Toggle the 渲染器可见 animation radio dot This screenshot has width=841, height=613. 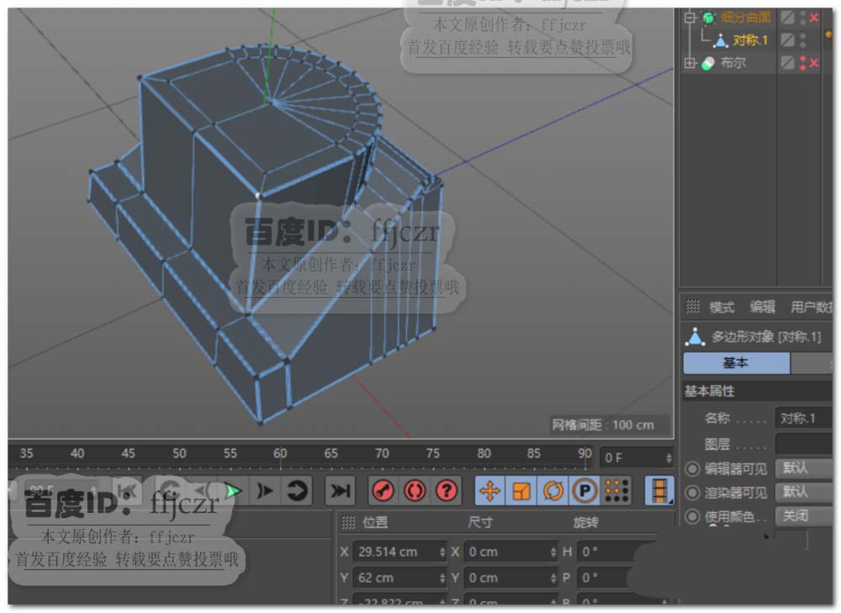coord(692,493)
